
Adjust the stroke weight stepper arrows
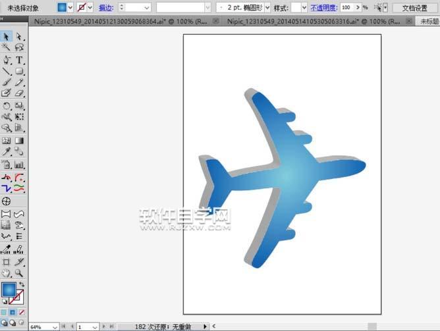point(121,7)
